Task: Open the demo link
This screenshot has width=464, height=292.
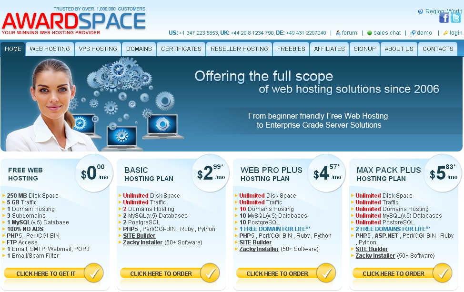Action: pyautogui.click(x=424, y=33)
